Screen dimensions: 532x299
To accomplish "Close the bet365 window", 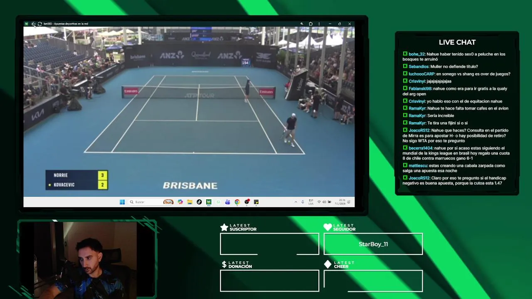I will [350, 24].
